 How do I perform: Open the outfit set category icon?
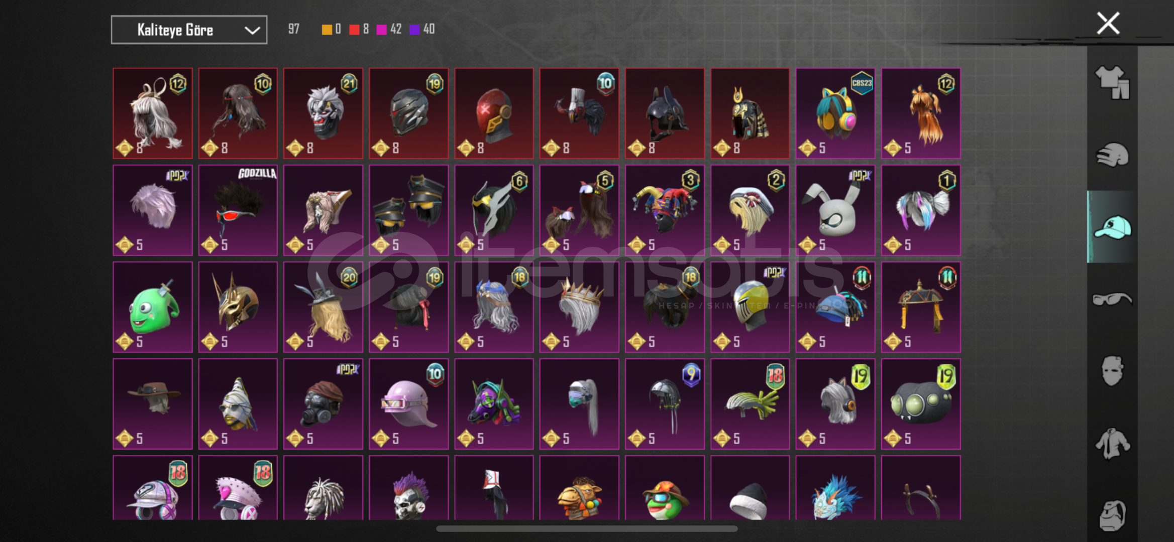pos(1112,82)
